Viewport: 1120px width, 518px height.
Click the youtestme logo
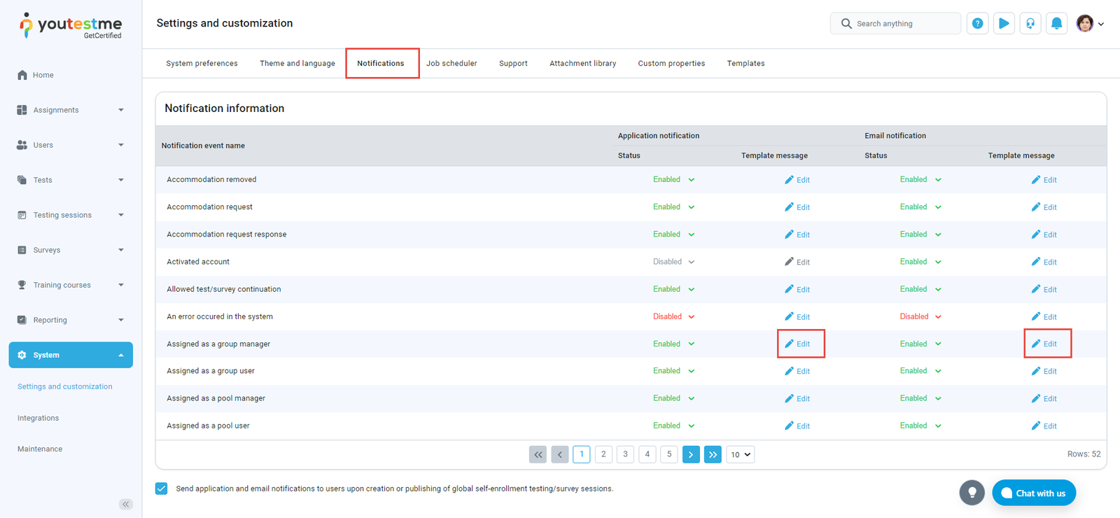coord(71,26)
